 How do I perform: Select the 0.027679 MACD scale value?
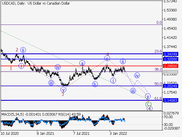(171, 113)
